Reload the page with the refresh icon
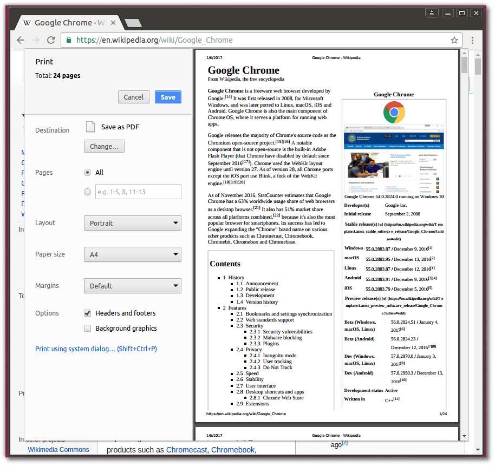Screen dimensions: 495x466 (51, 40)
